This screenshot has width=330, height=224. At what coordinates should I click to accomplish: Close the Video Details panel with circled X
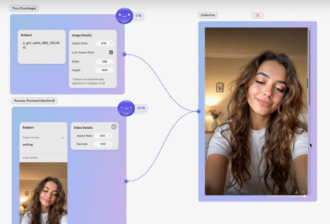pyautogui.click(x=114, y=127)
